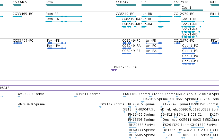Select the CG8249-RC transcript label
The image size is (219, 139).
click(x=125, y=14)
